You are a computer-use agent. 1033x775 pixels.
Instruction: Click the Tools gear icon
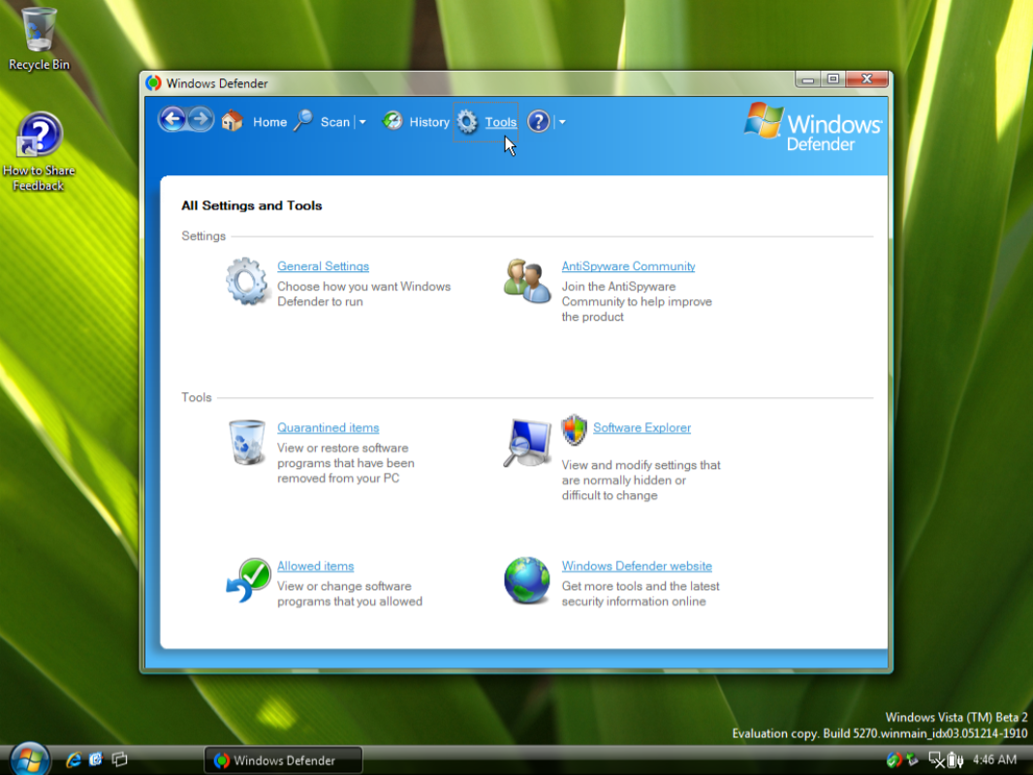pos(467,122)
